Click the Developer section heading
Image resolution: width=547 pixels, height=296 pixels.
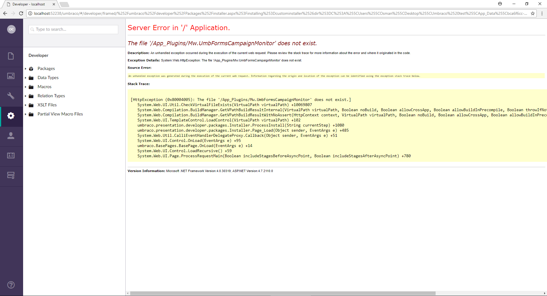(x=38, y=55)
